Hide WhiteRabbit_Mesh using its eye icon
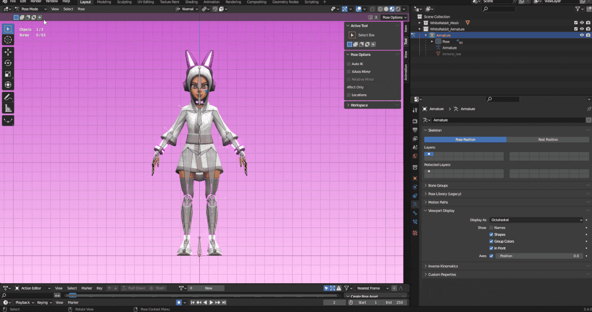Viewport: 592px width, 312px height. click(x=582, y=23)
